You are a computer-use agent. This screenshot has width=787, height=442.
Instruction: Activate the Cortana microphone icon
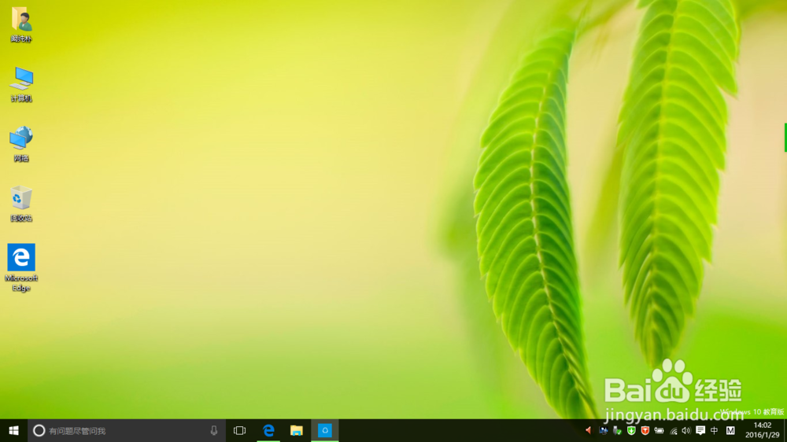pyautogui.click(x=214, y=430)
